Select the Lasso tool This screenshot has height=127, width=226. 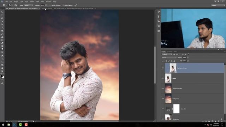[x=2, y=18]
